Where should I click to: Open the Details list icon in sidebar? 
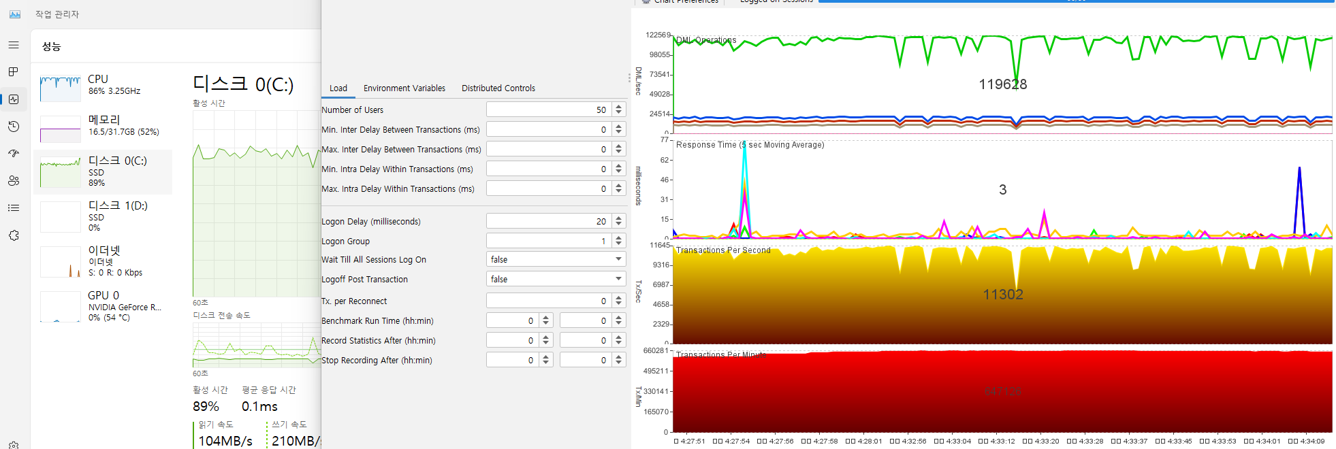(14, 208)
